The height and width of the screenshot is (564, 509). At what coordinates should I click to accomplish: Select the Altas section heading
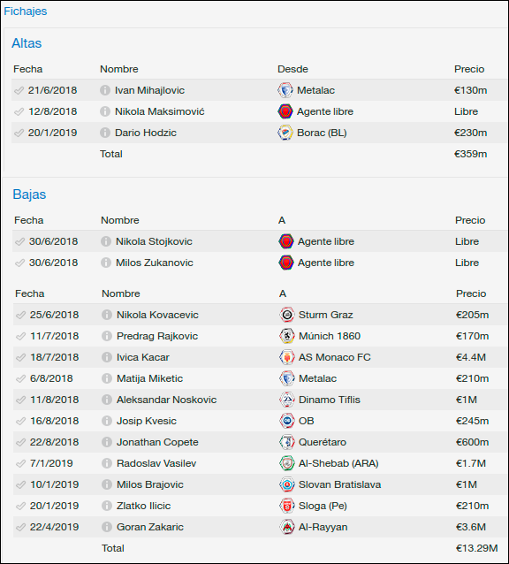point(27,43)
